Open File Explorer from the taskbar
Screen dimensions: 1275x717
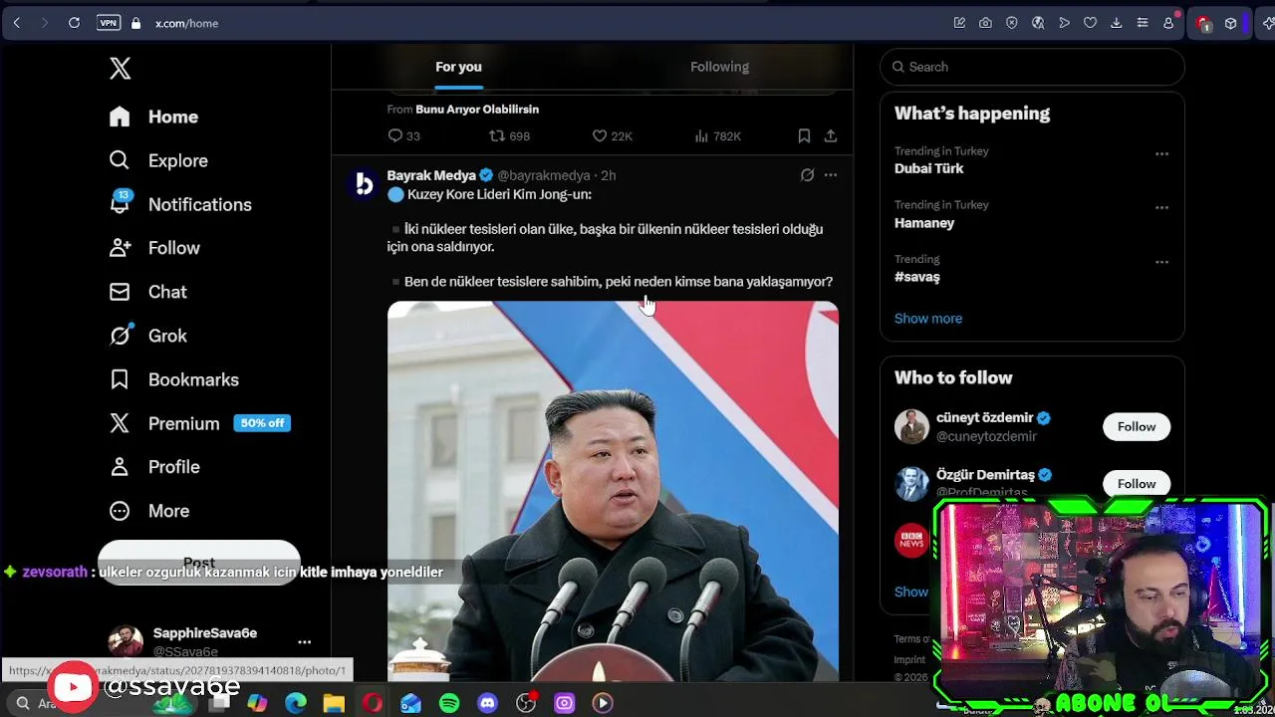[x=334, y=703]
